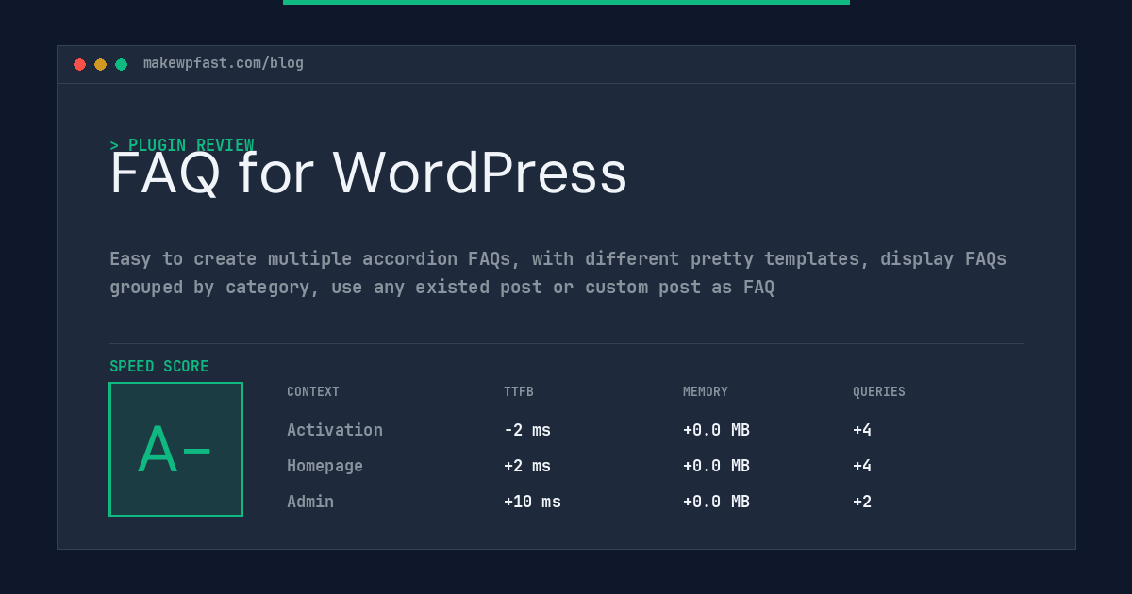
Task: Select the Activation row label
Action: 335,430
